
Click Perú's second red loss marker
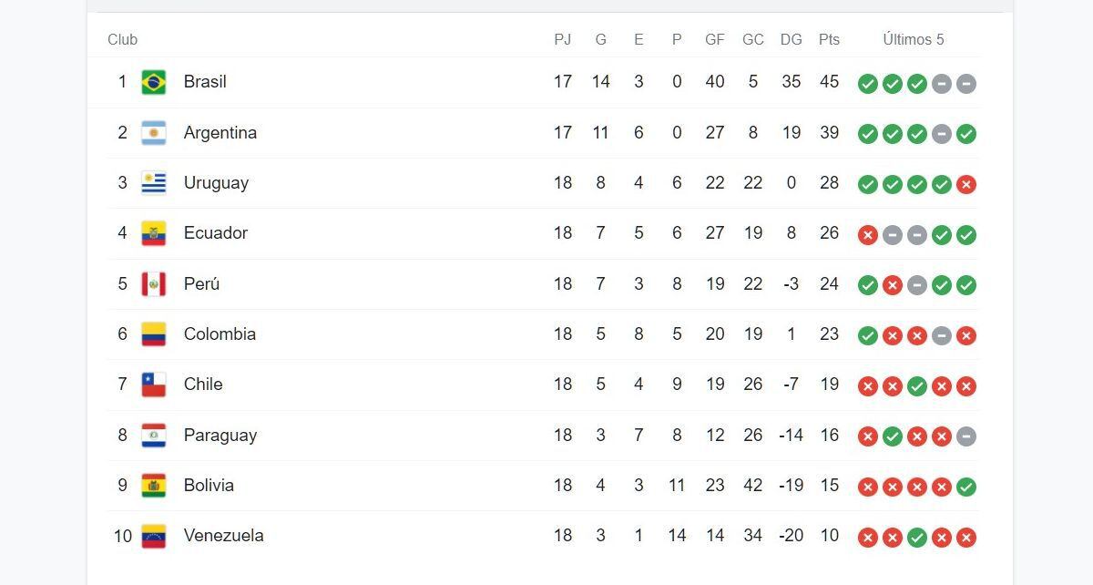coord(893,284)
